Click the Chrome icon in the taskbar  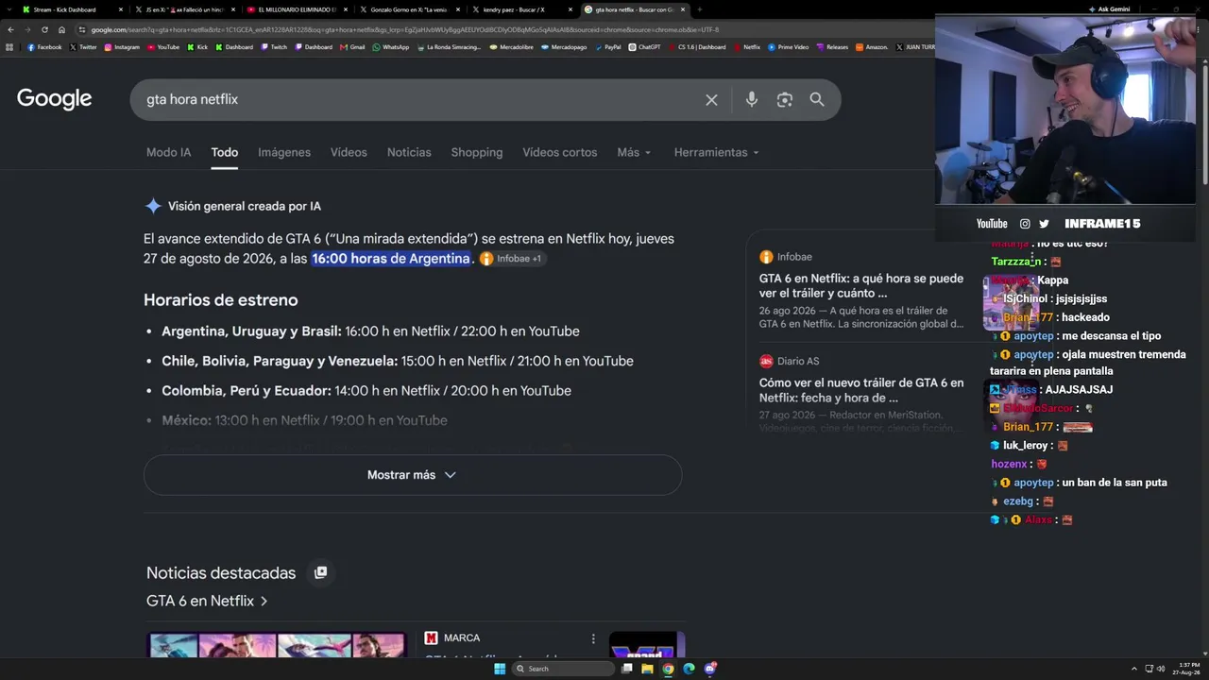pyautogui.click(x=668, y=669)
